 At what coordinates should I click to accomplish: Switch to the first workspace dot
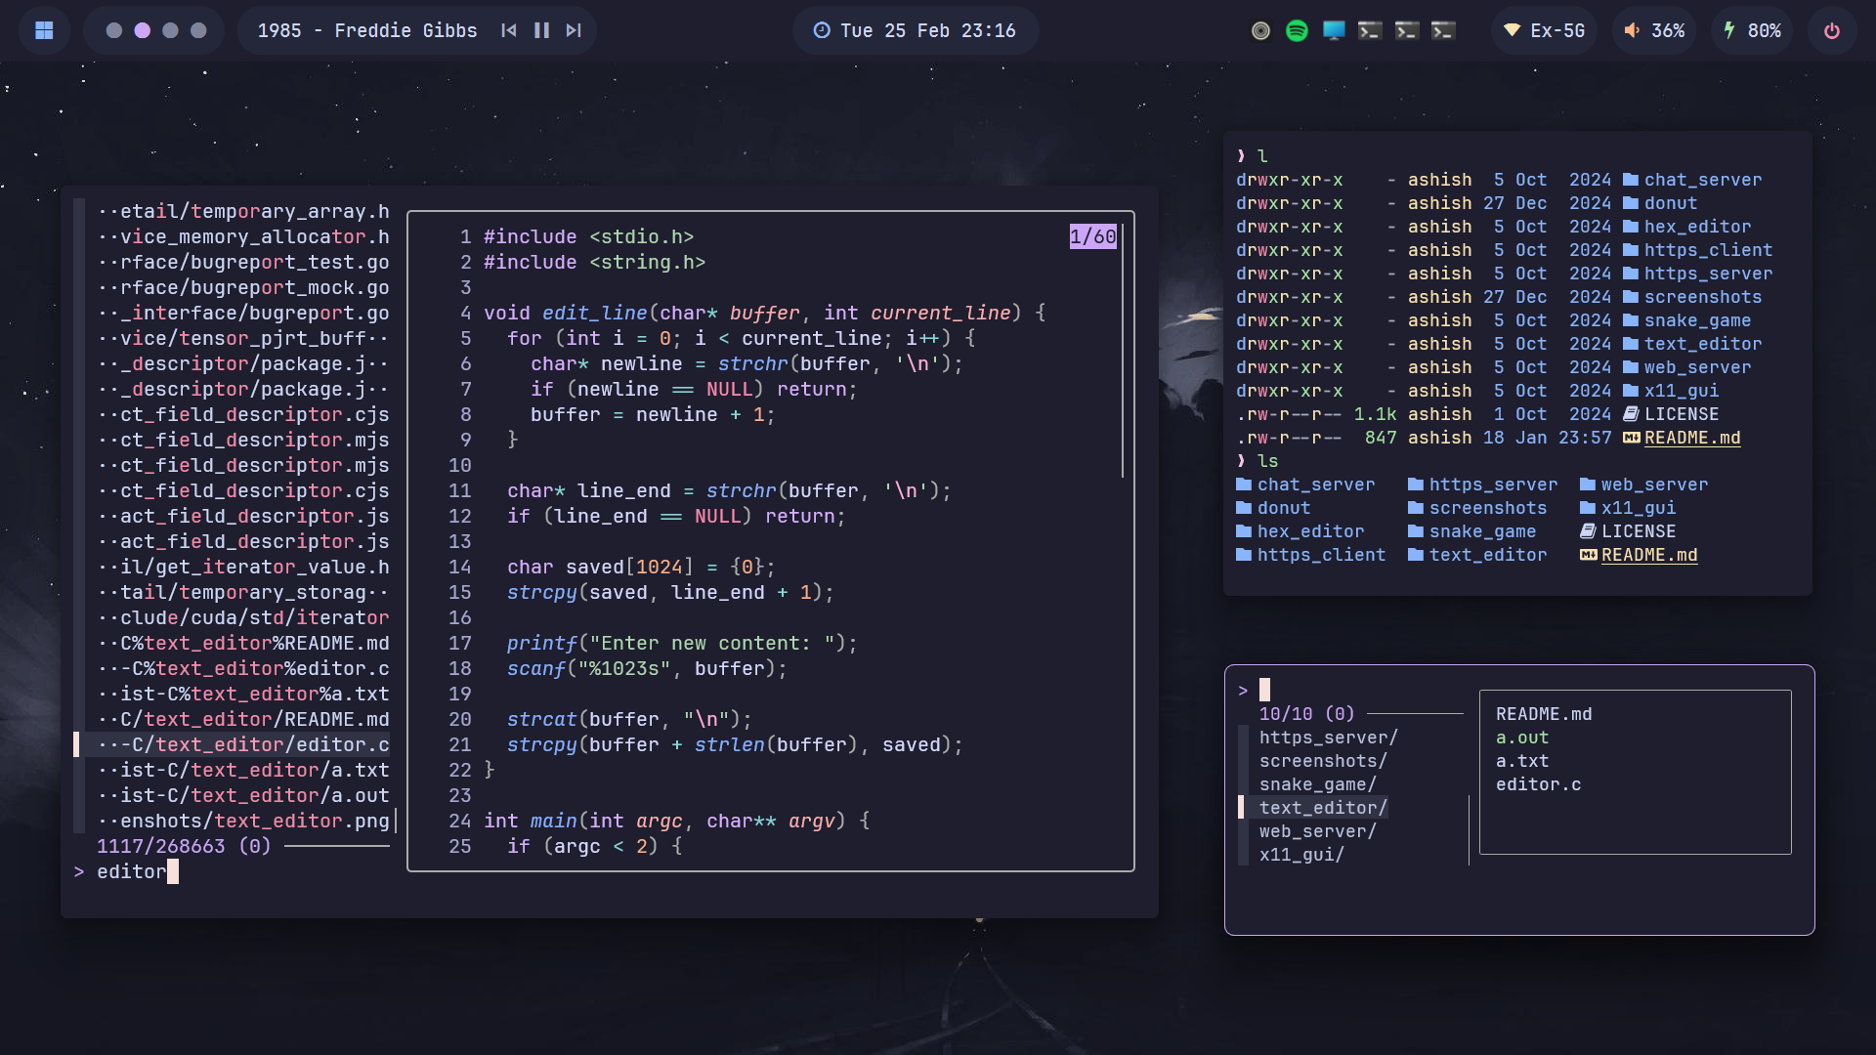coord(113,30)
